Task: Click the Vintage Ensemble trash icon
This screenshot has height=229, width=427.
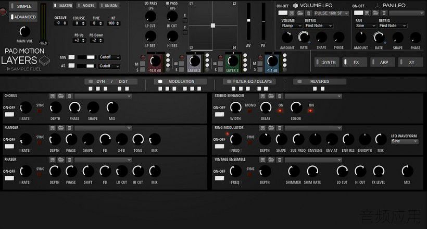Action: (280, 160)
